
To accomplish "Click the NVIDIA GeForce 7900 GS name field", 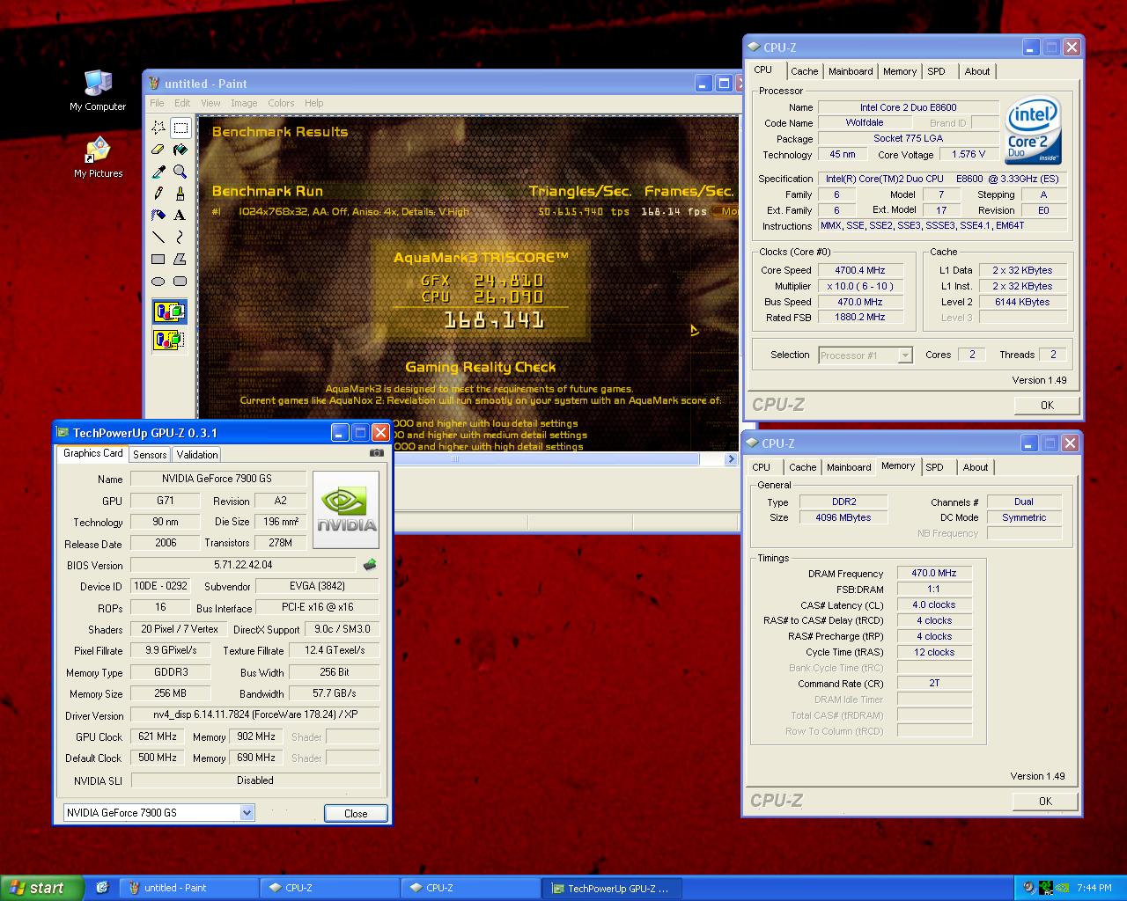I will tap(218, 479).
